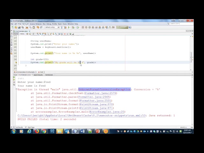Click the main method breadcrumb
Viewport: 204px width, 153px height.
point(41,72)
